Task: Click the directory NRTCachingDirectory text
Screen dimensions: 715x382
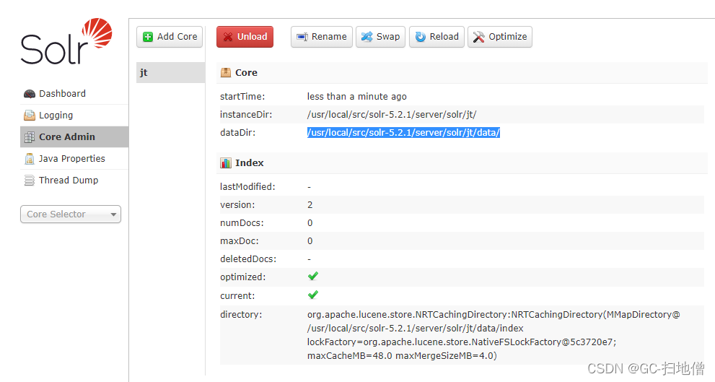Action: click(x=494, y=335)
